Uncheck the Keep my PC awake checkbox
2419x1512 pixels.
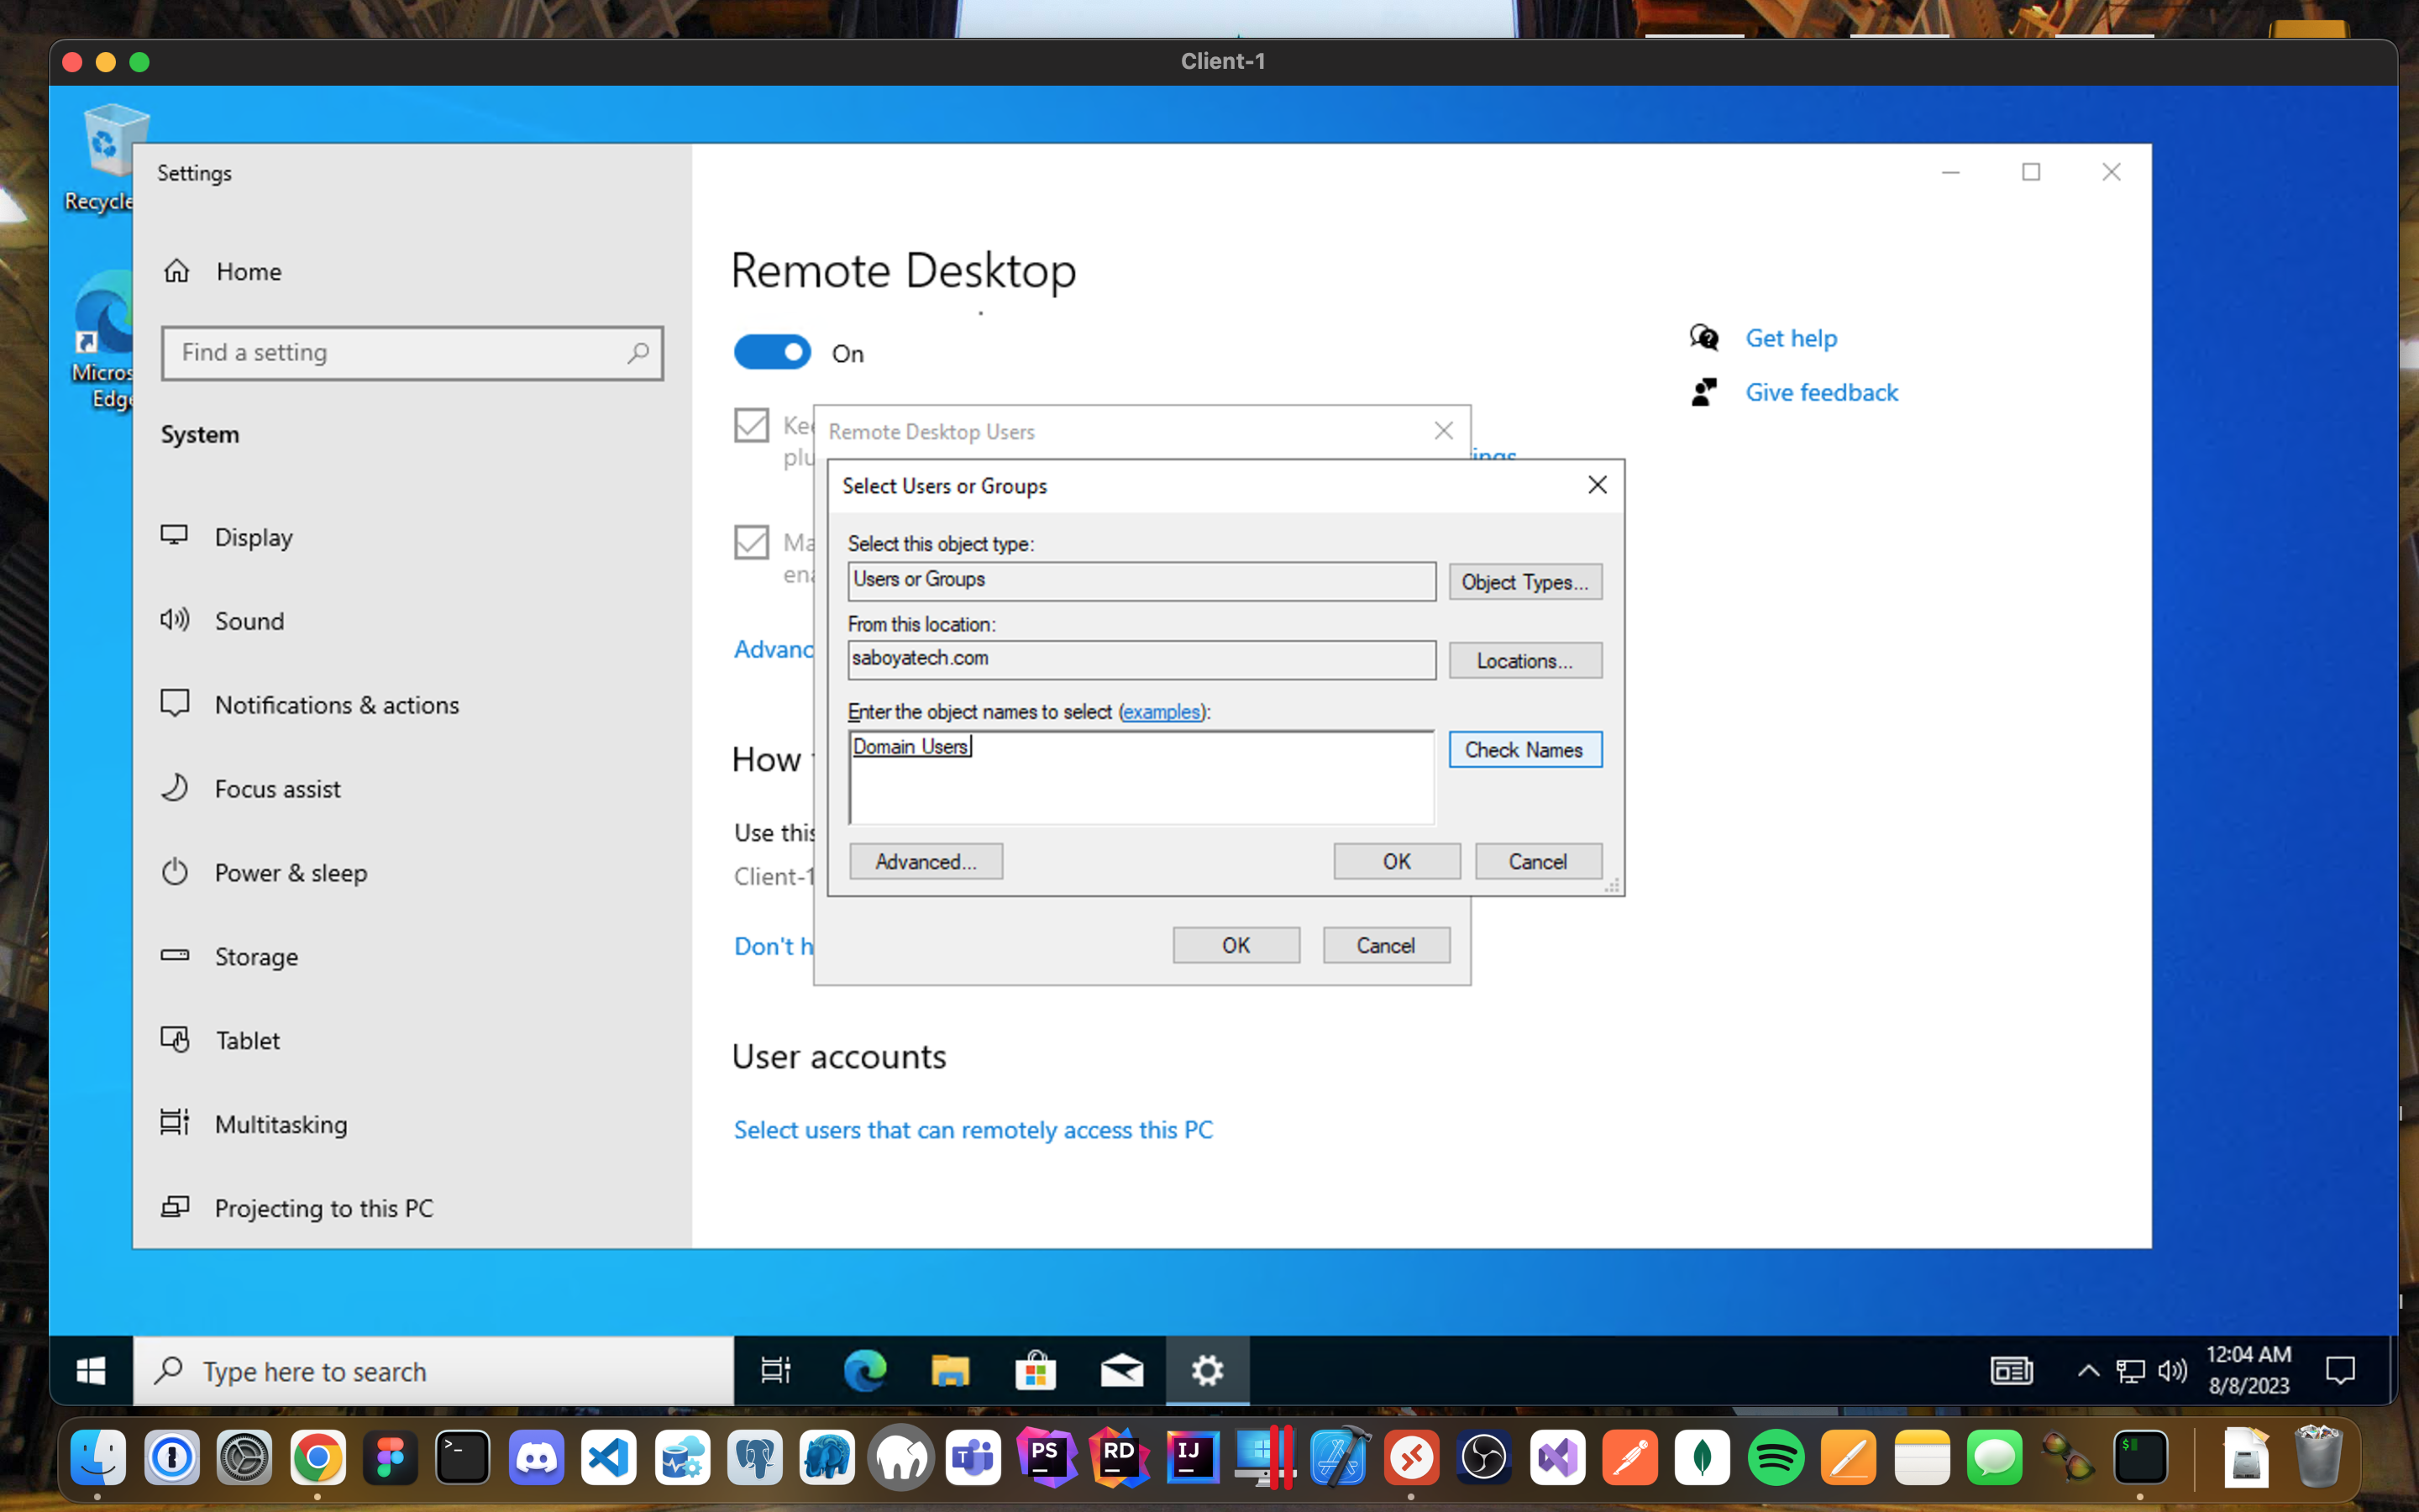click(752, 425)
